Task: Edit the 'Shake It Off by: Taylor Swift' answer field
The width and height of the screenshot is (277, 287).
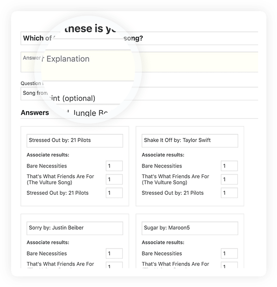Action: tap(190, 141)
